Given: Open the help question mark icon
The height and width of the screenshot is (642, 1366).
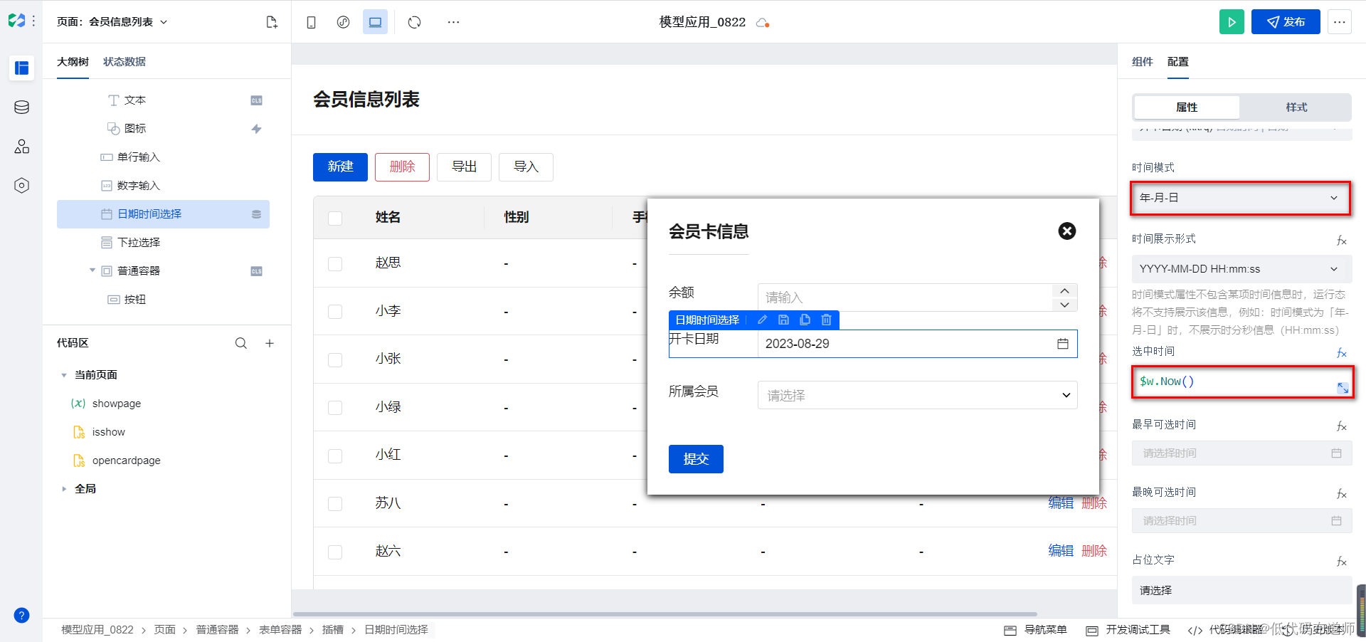Looking at the screenshot, I should (21, 616).
